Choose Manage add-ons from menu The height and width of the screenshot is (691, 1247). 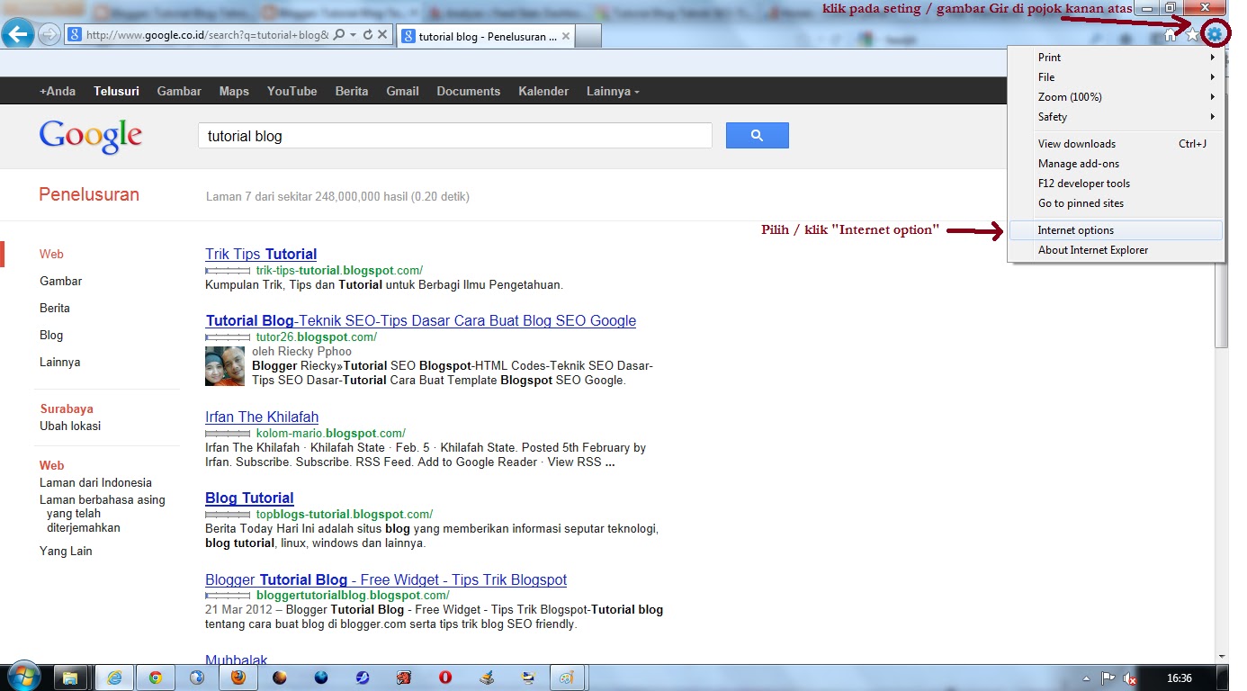pyautogui.click(x=1117, y=164)
